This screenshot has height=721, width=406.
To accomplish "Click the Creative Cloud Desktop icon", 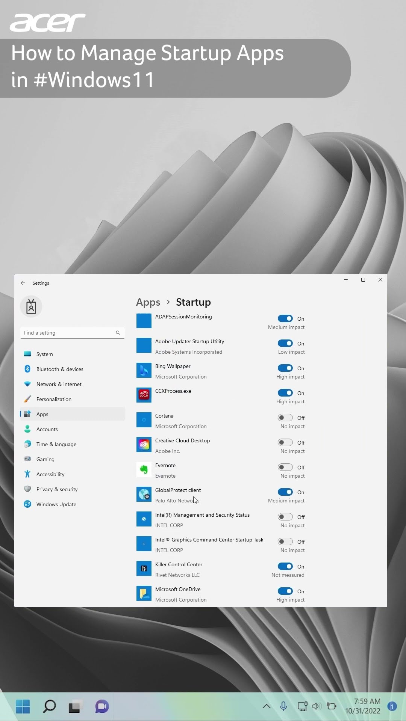I will tap(144, 445).
